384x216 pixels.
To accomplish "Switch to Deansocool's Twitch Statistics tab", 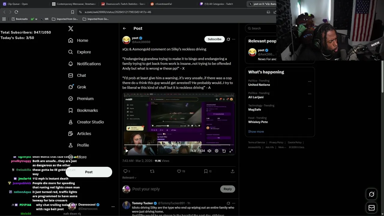I will (x=123, y=4).
